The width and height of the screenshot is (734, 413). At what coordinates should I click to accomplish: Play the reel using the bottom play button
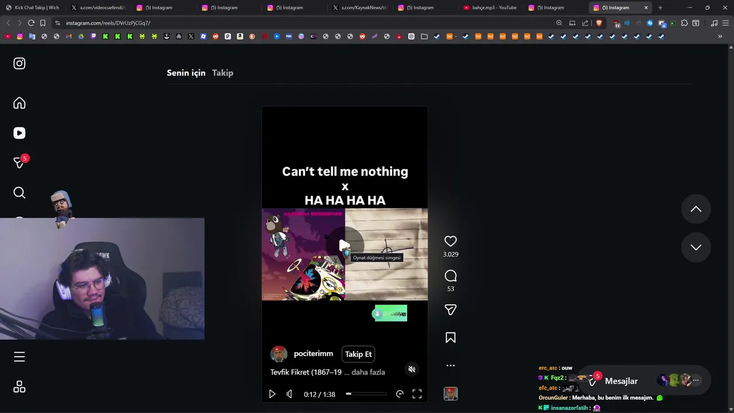pyautogui.click(x=272, y=394)
